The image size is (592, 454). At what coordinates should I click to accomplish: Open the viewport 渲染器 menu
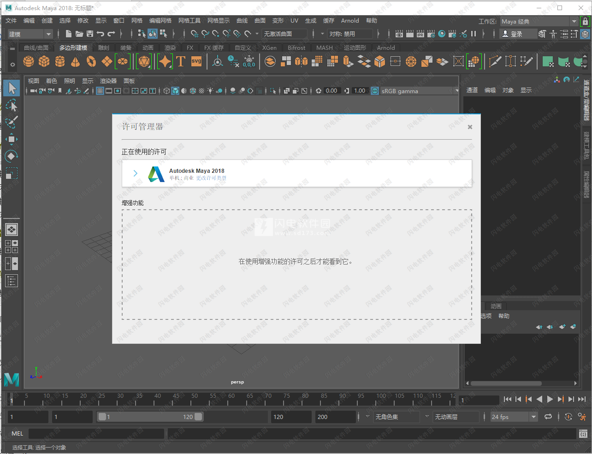click(x=108, y=81)
